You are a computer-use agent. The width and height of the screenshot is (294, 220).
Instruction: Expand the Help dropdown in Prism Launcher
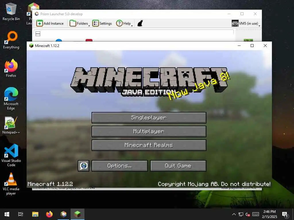pyautogui.click(x=124, y=23)
